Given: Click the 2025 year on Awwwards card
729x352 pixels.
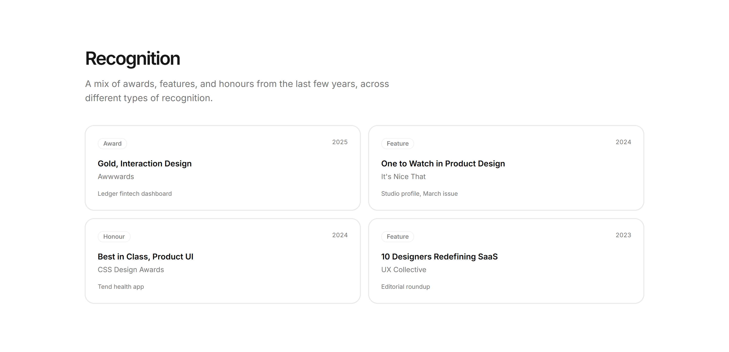Looking at the screenshot, I should [340, 142].
